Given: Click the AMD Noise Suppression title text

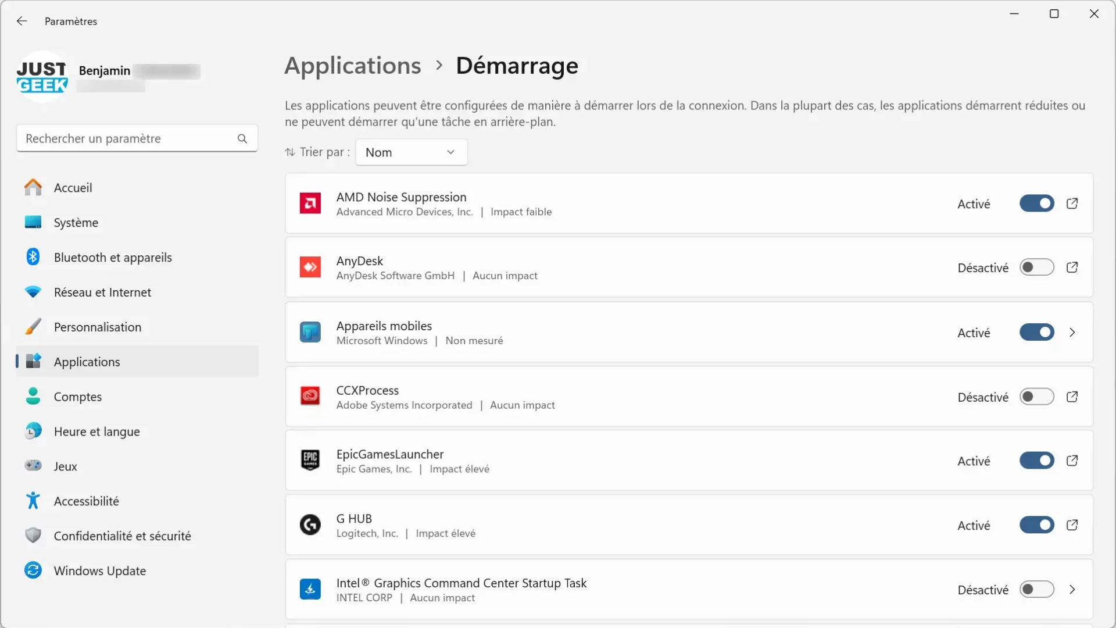Looking at the screenshot, I should coord(401,197).
